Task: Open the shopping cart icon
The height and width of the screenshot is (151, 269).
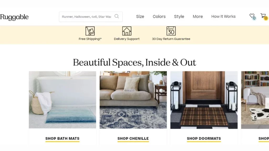Action: [263, 15]
